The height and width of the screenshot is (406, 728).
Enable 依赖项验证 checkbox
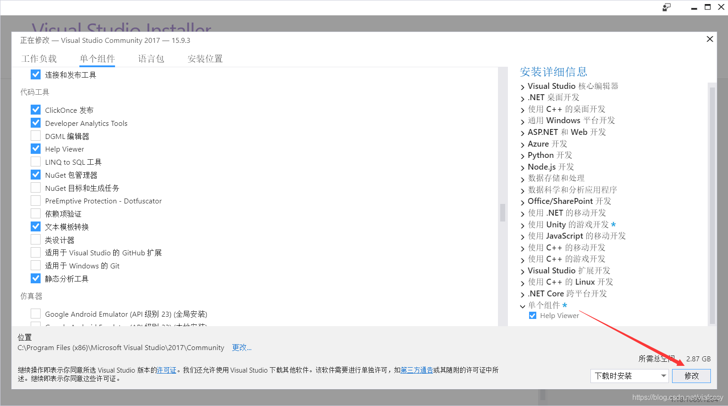pos(36,213)
